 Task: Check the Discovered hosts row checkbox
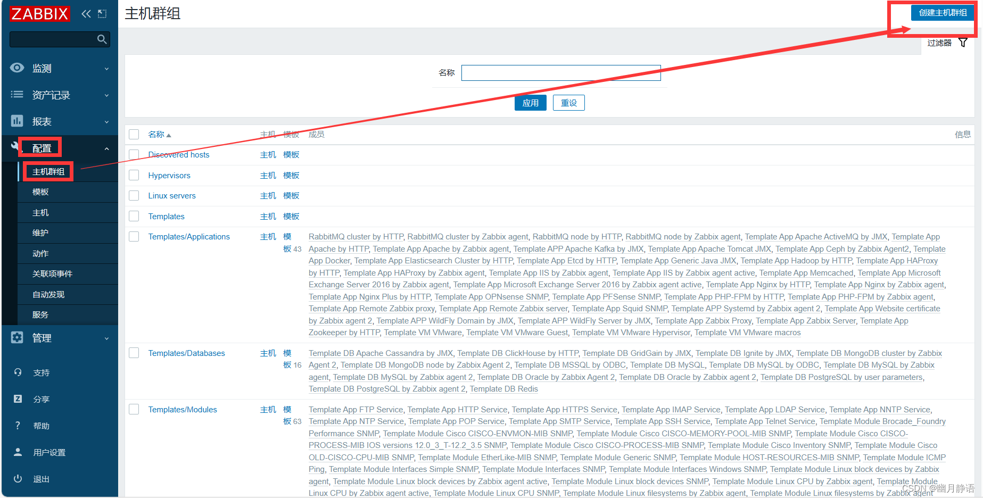134,155
